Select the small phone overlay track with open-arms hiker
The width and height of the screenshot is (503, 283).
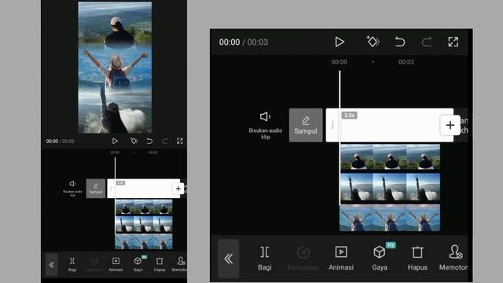(x=144, y=241)
